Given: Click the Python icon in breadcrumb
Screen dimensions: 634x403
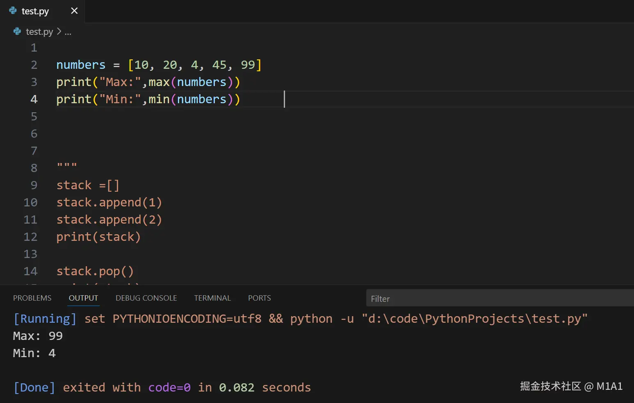Looking at the screenshot, I should point(17,32).
